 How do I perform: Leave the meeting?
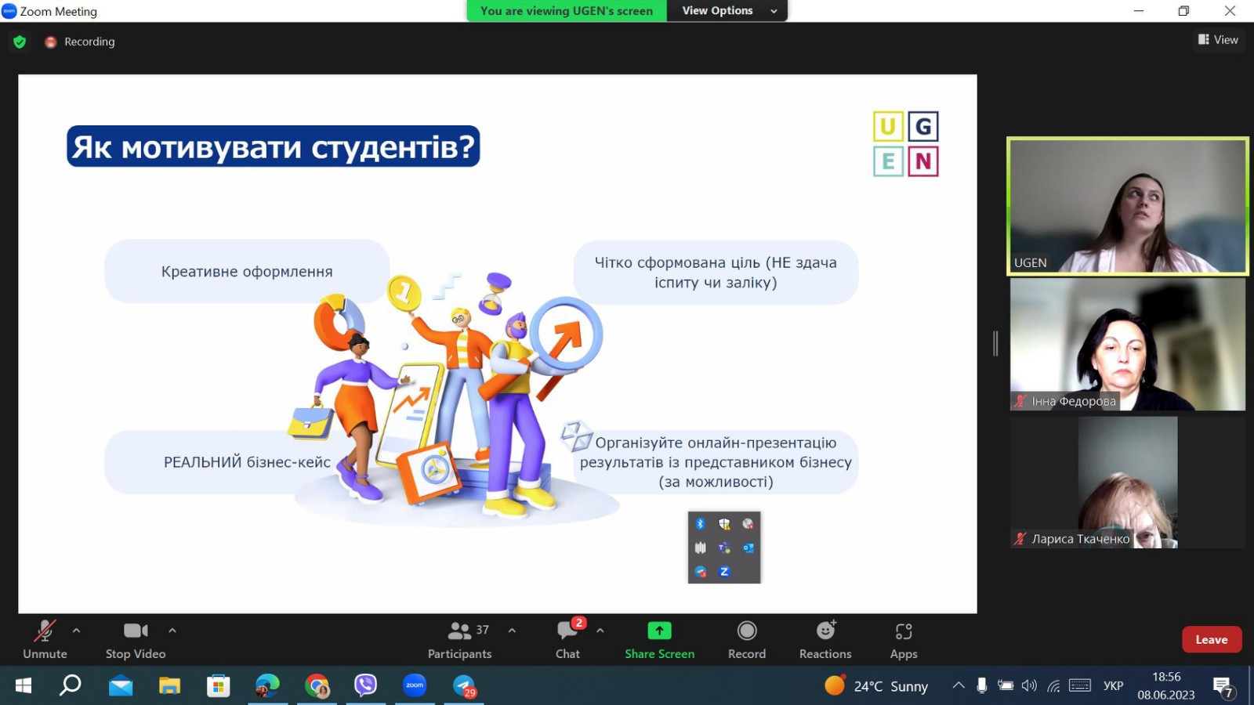1211,639
